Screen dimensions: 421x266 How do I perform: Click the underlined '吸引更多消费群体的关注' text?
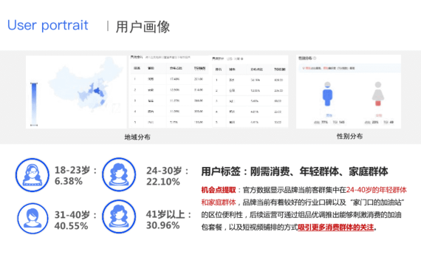[335, 228]
